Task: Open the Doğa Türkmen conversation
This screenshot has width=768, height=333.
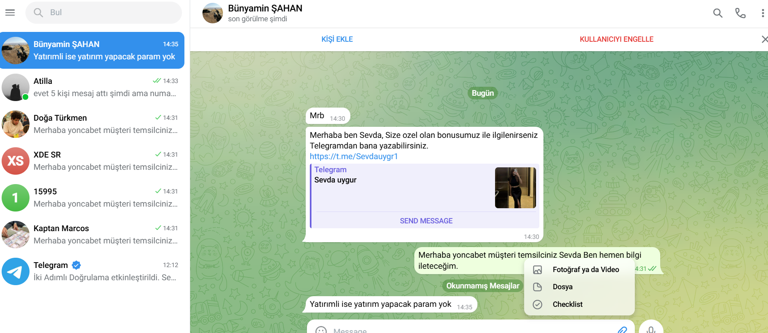Action: point(92,124)
